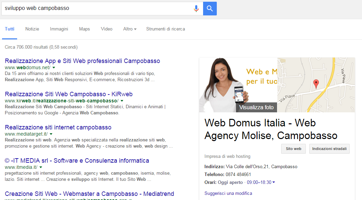This screenshot has height=200, width=362.
Task: Go to the Maps tab
Action: pos(85,29)
